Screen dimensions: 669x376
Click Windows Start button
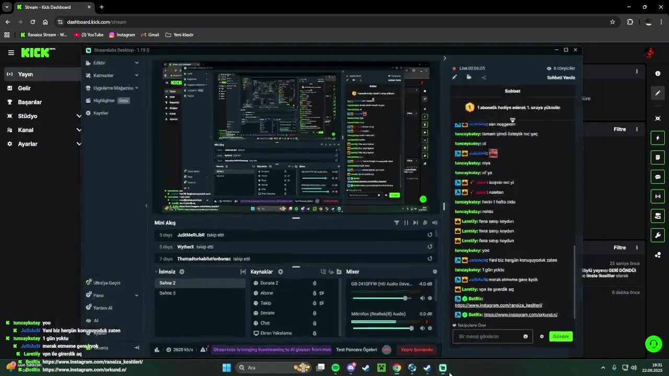click(x=226, y=368)
